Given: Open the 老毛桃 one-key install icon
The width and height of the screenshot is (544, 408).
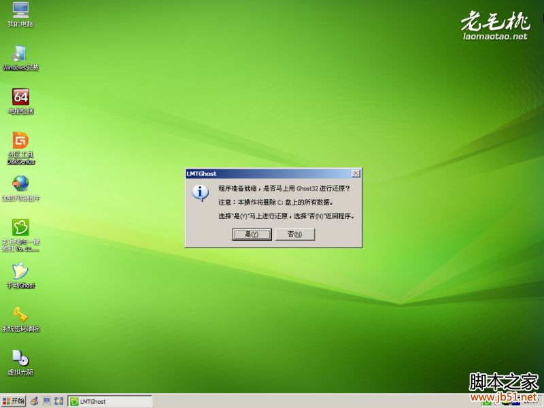Looking at the screenshot, I should pos(20,228).
